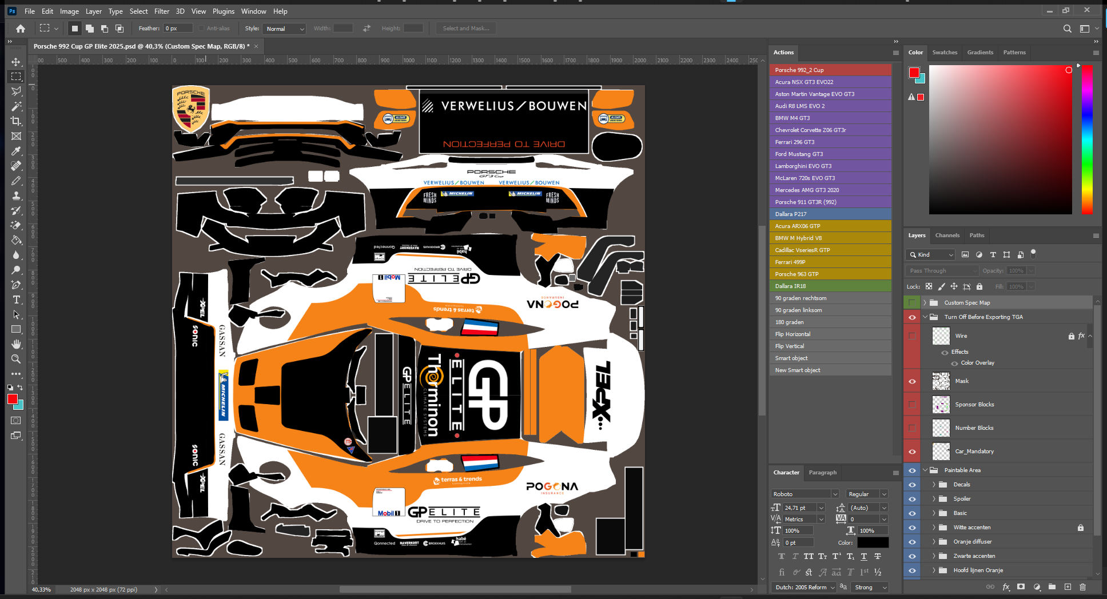The height and width of the screenshot is (599, 1107).
Task: Select the Frame tool
Action: pos(16,136)
